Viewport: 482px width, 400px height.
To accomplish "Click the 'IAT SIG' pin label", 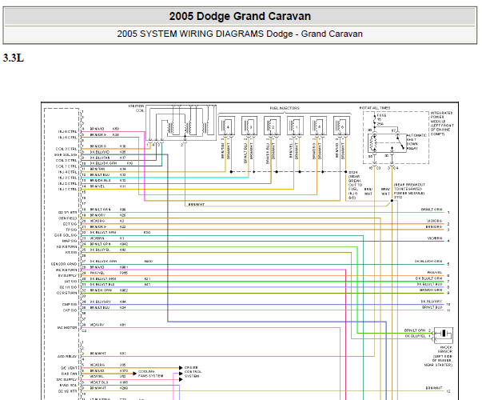I will 70,282.
